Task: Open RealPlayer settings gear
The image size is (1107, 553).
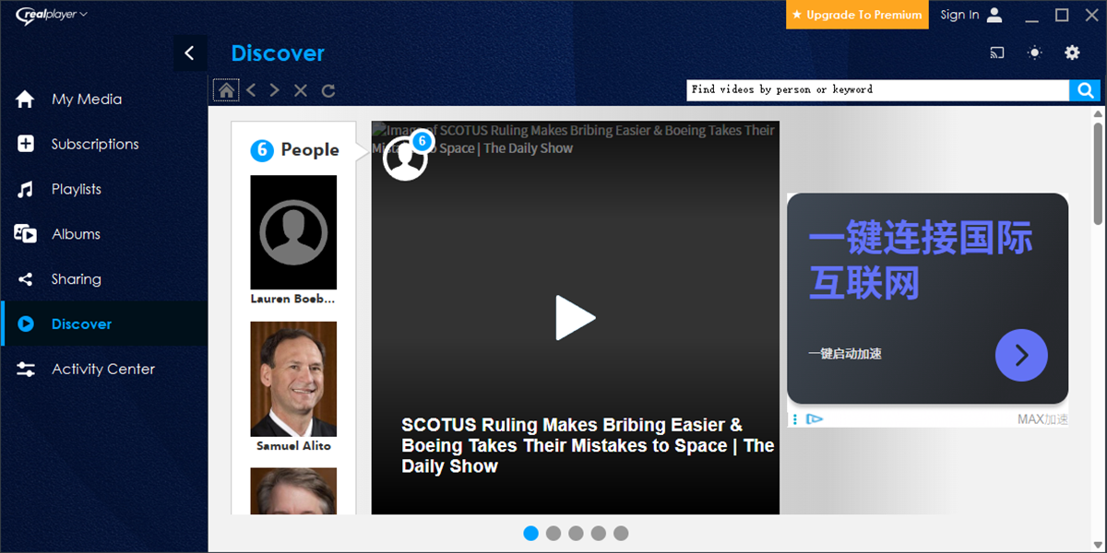Action: click(1072, 53)
